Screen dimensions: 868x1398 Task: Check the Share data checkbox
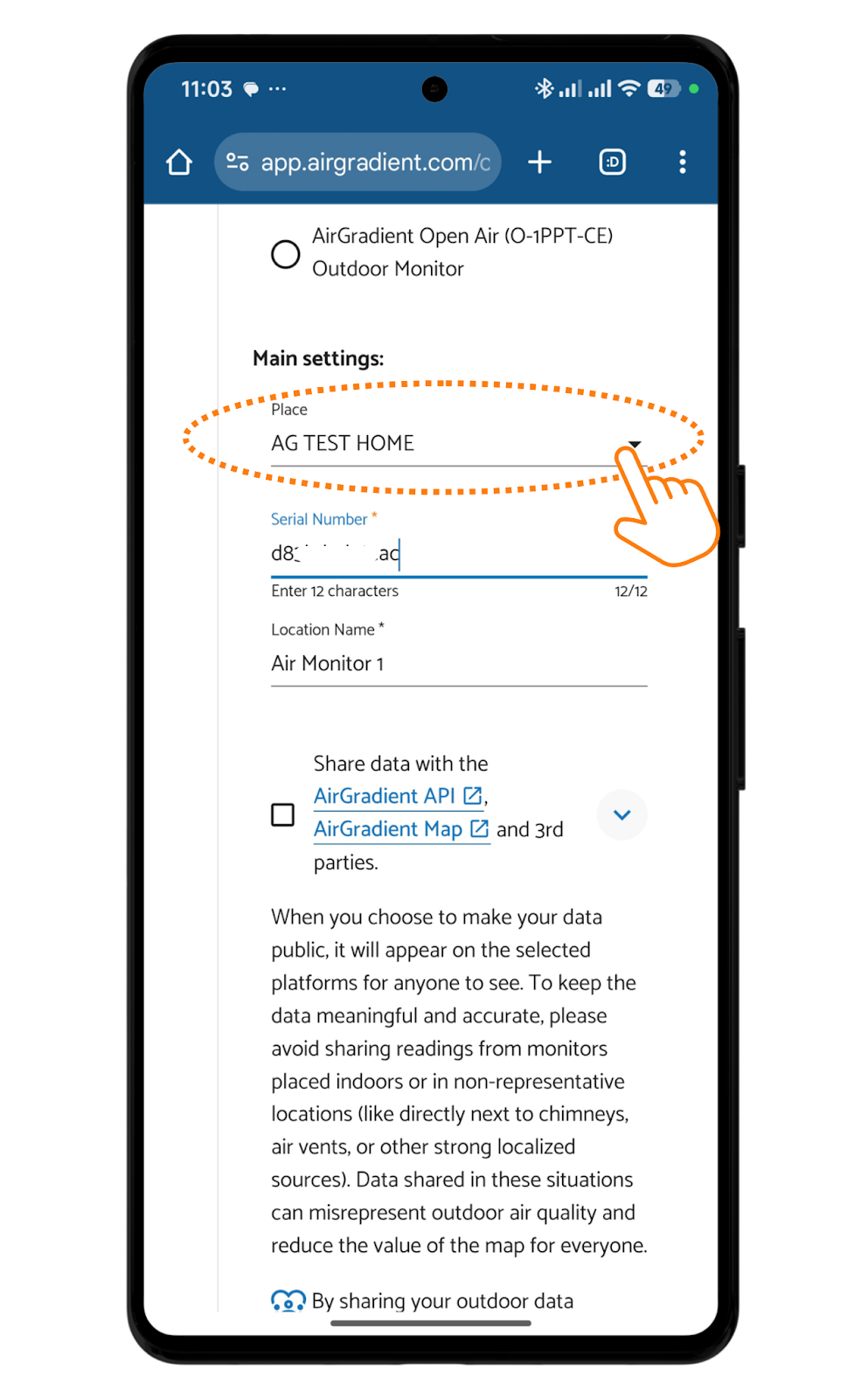[x=283, y=814]
